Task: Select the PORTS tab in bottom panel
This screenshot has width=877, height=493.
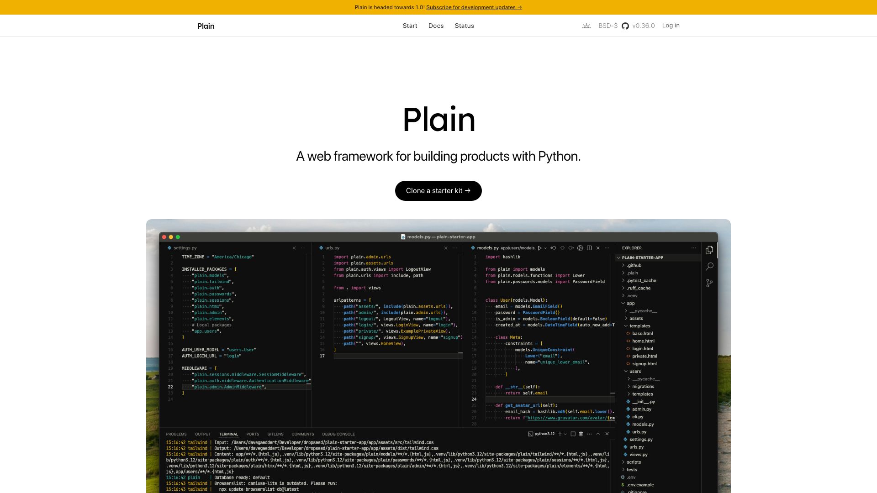Action: 253,434
